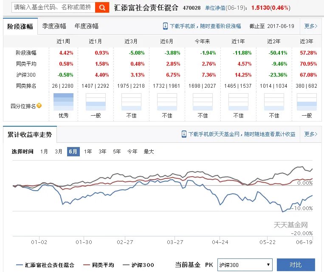Select the 5年 time range
Screen dimensions: 324x272
tap(117, 152)
